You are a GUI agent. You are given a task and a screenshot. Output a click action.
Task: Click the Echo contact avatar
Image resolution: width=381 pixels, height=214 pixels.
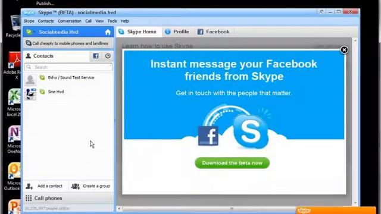tap(30, 80)
